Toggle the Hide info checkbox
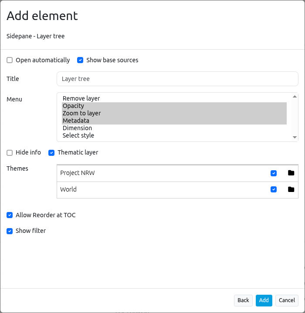 point(10,152)
